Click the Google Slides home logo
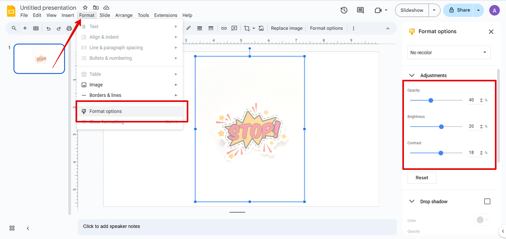506x239 pixels. [11, 11]
